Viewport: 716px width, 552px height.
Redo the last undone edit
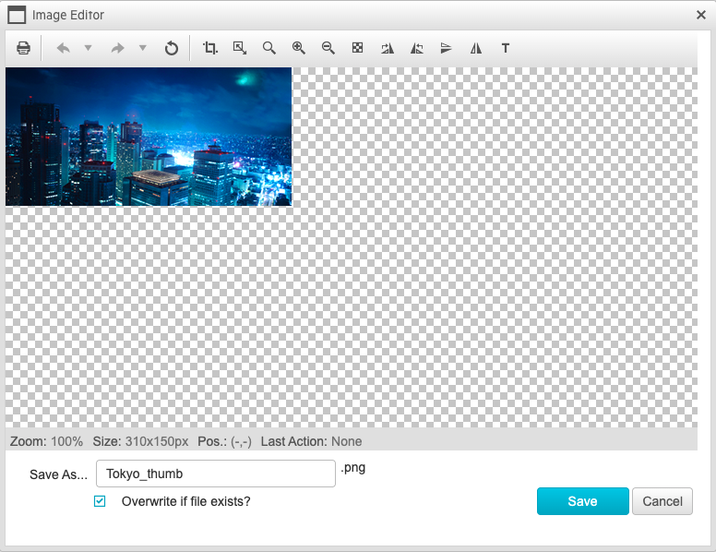point(118,48)
